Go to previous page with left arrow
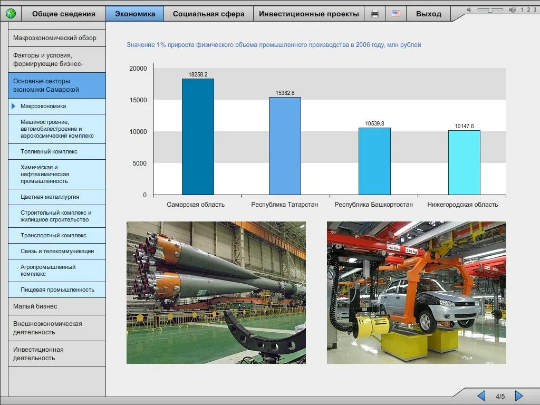Image resolution: width=540 pixels, height=405 pixels. coord(481,396)
